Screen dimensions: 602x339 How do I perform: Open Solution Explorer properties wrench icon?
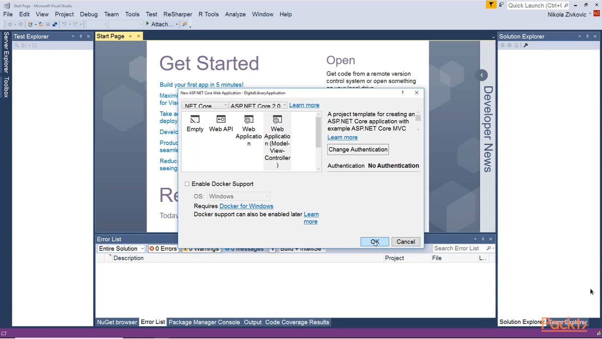coord(526,45)
